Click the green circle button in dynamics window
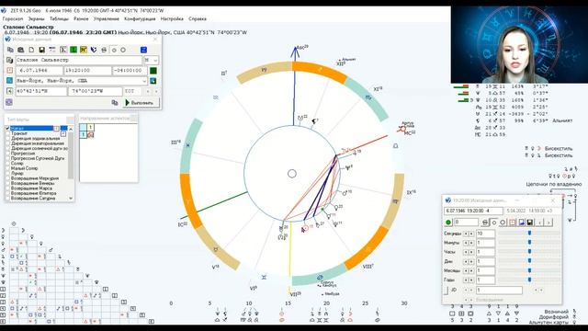 (x=448, y=223)
